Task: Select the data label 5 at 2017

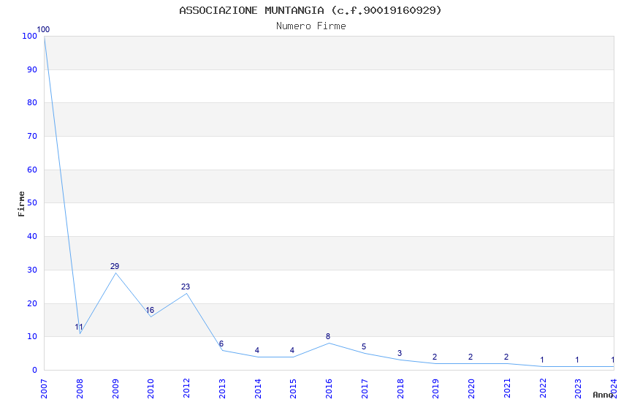Action: pos(364,346)
